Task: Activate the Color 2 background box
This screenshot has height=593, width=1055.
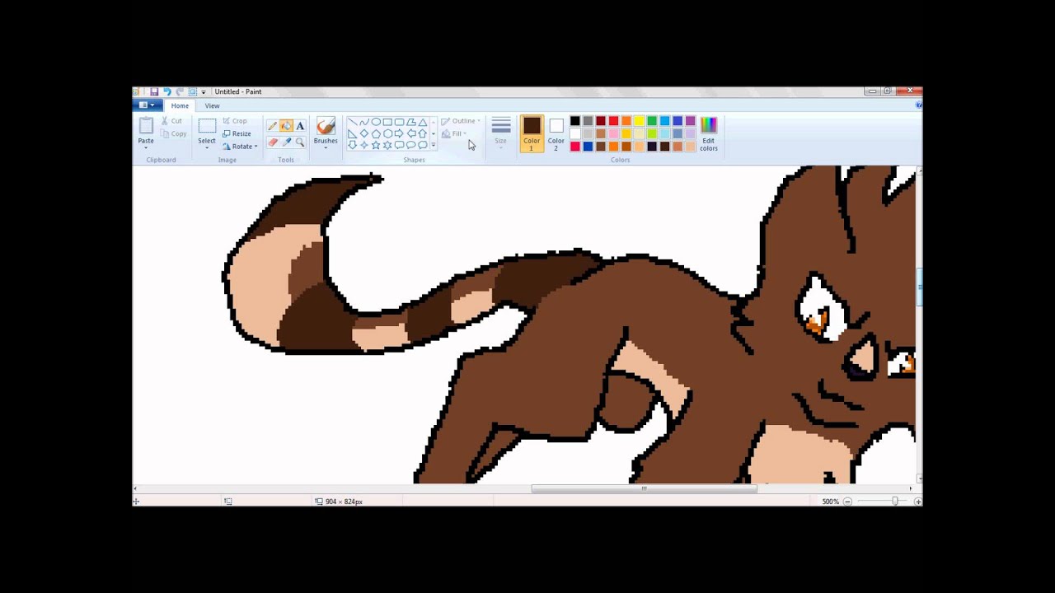Action: pyautogui.click(x=556, y=133)
